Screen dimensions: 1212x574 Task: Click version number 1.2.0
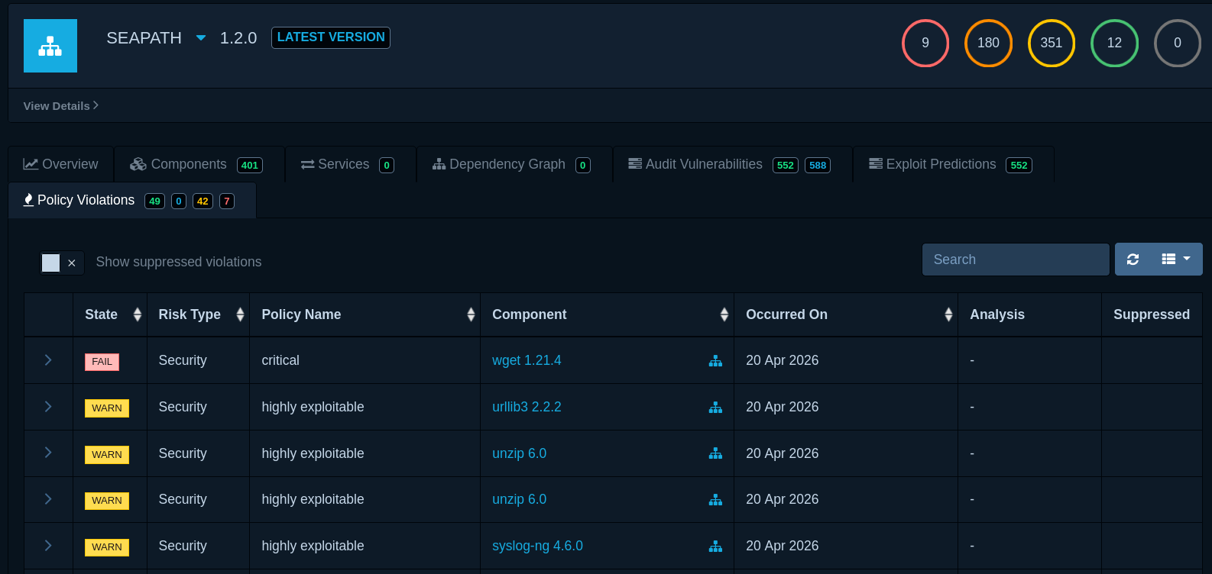[238, 38]
